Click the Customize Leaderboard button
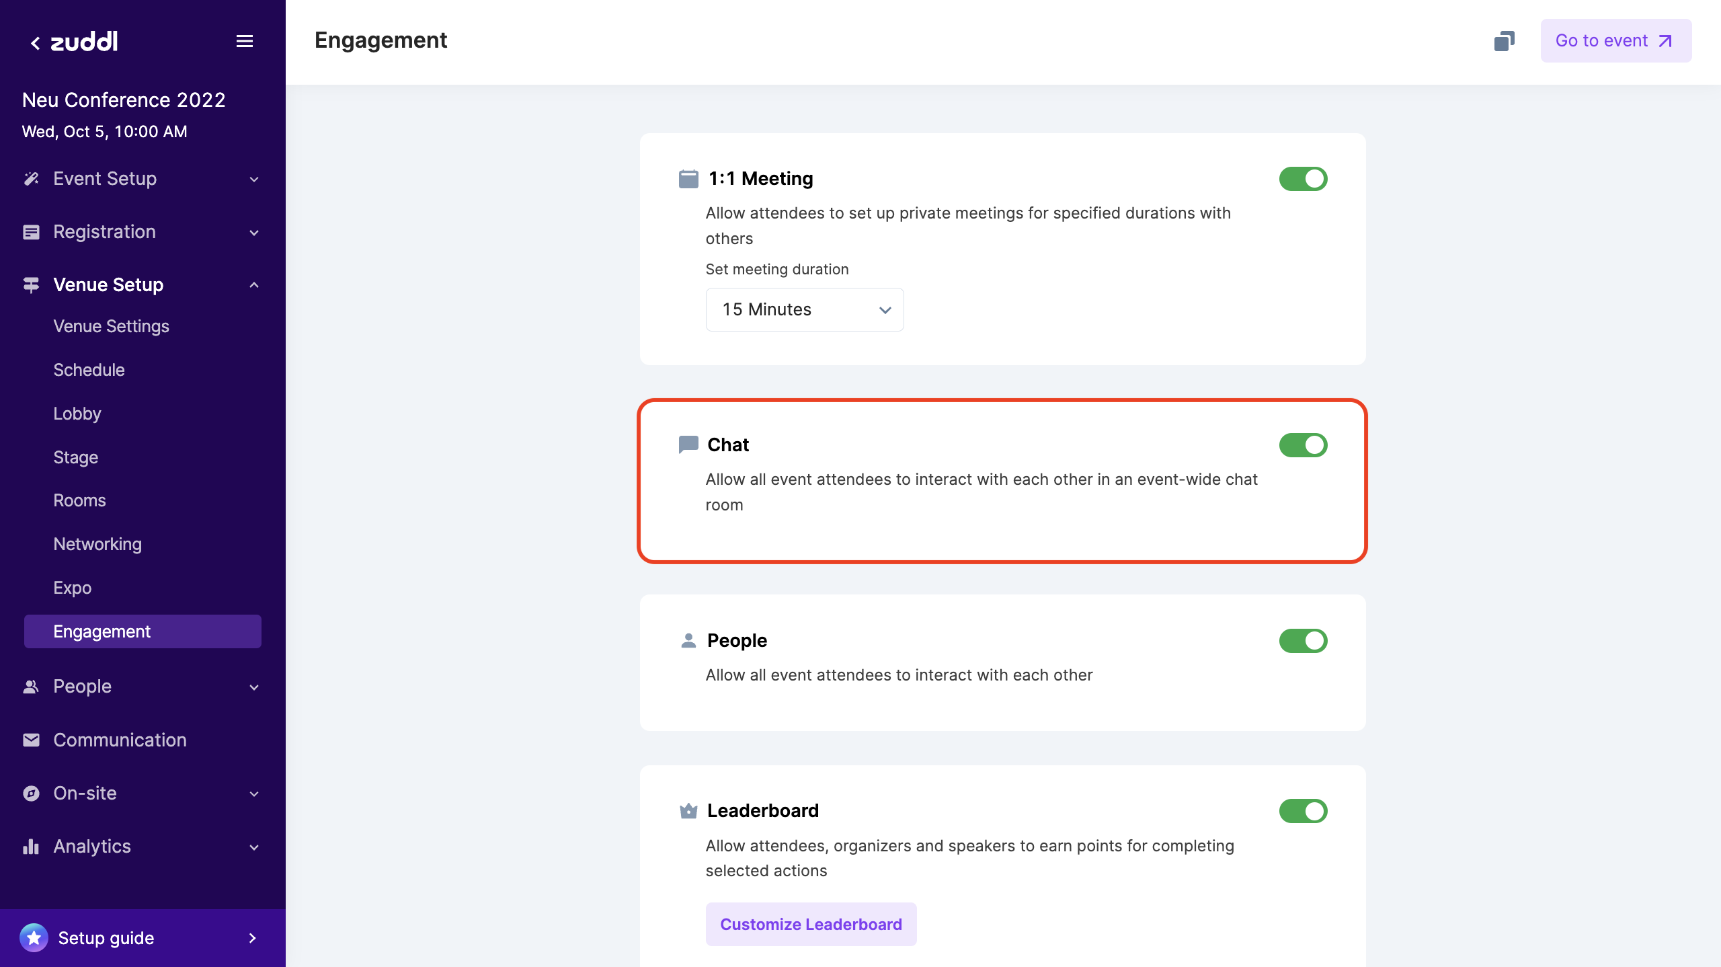 811,923
